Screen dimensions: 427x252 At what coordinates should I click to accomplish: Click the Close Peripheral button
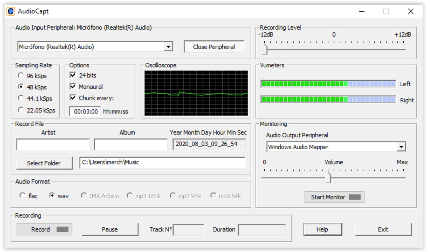214,47
